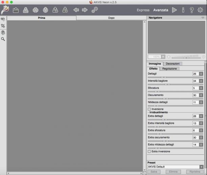Open preferences gear icon

[x=200, y=10]
